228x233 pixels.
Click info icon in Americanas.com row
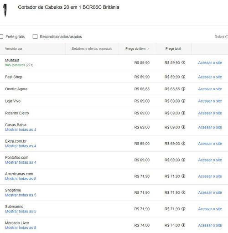point(183,176)
